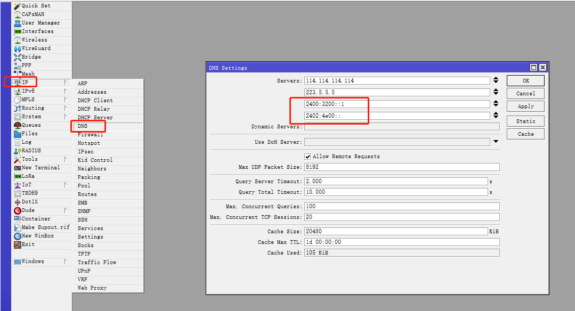Select DNS in IP submenu

(x=108, y=126)
